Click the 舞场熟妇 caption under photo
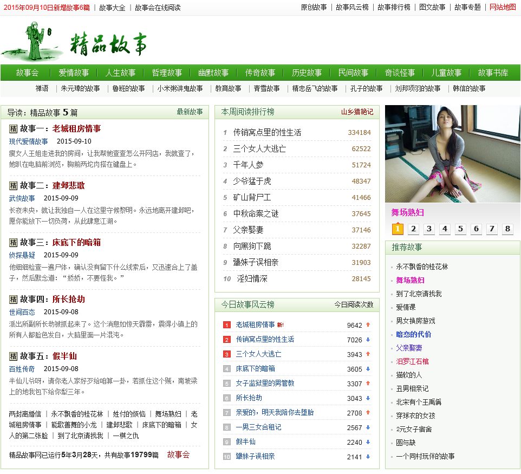521x474 pixels. tap(407, 213)
